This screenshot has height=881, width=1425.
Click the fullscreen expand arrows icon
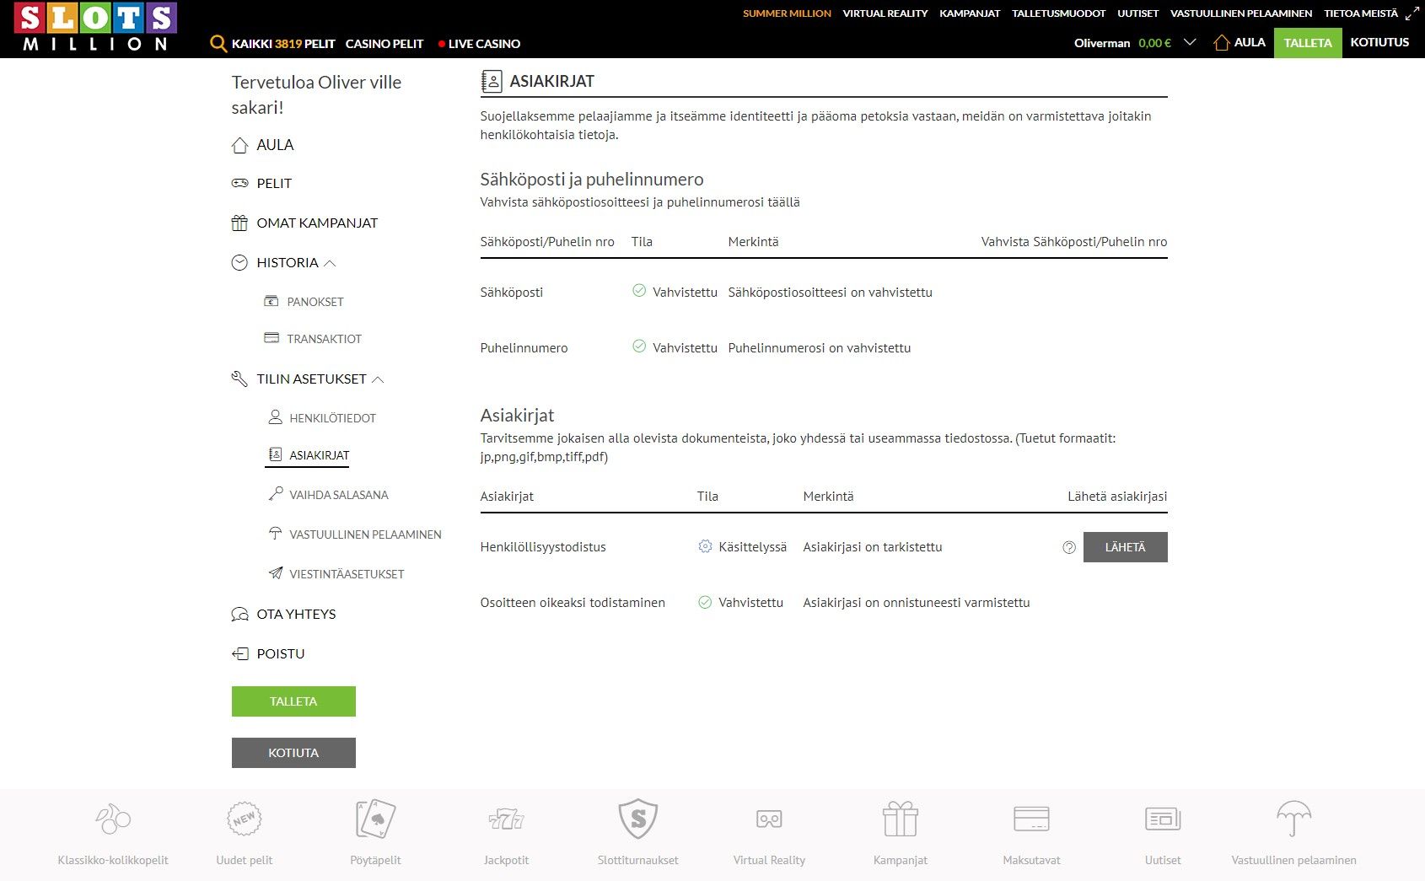click(1412, 13)
